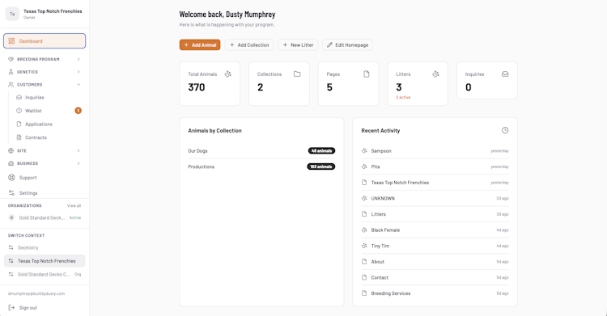Screen dimensions: 607x316
Task: Switch context to Gold Standard Gecko C... Org
Action: (x=45, y=274)
